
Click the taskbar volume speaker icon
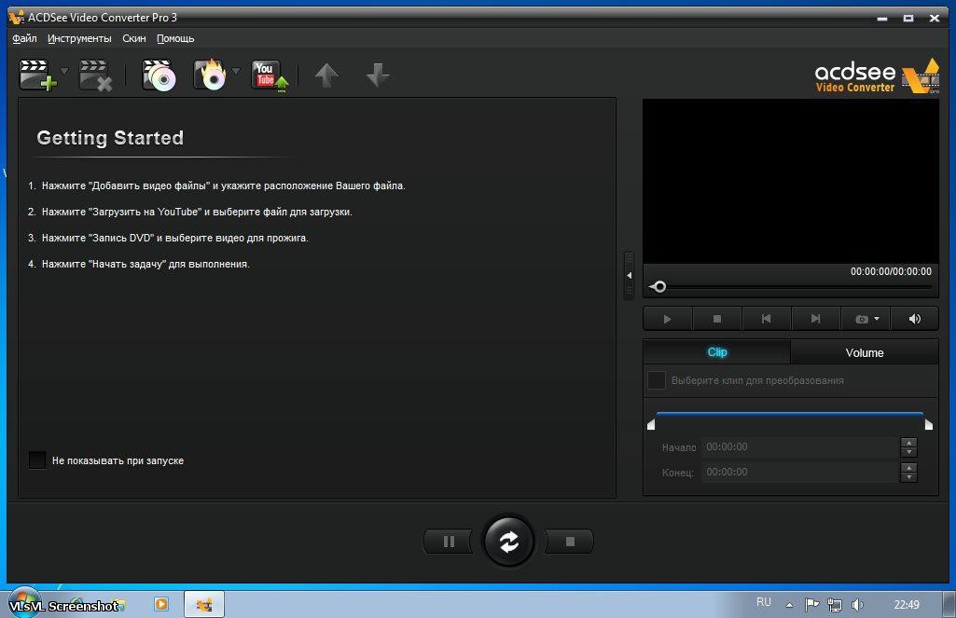click(857, 605)
